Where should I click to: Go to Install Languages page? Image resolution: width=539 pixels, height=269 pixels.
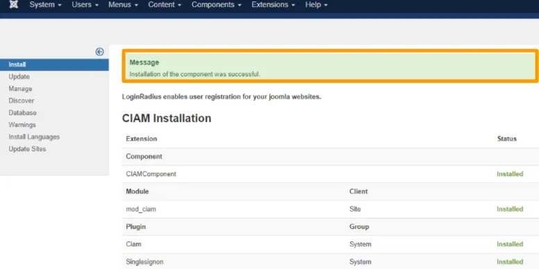(x=34, y=137)
